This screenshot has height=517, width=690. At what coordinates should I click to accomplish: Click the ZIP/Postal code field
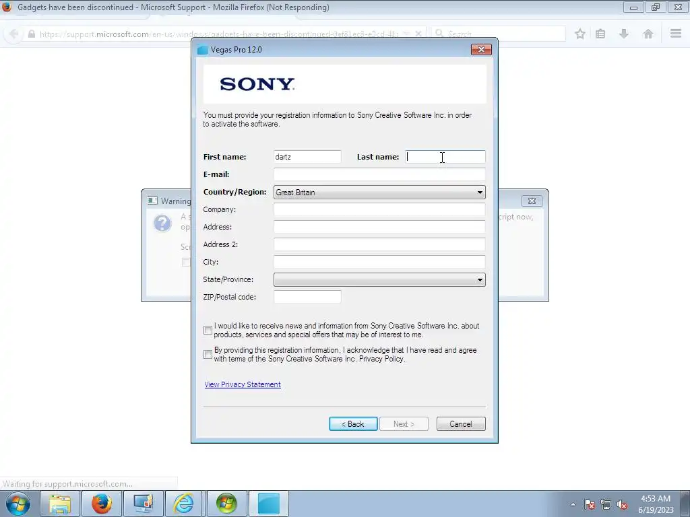[307, 297]
